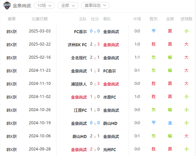Click the 韩K联 league label for 2024-11-23

(11, 71)
